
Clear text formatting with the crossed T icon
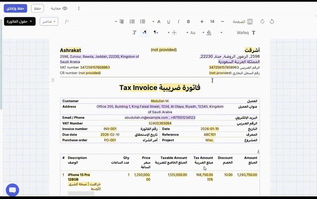[x=134, y=33]
